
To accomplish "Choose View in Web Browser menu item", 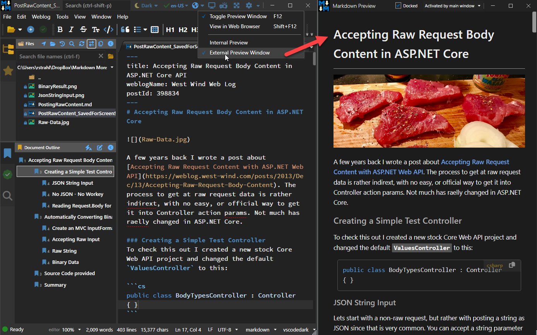I will click(234, 26).
